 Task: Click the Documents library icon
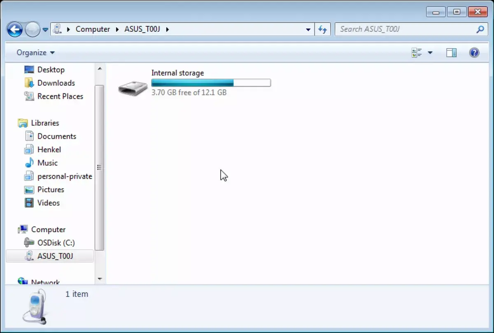(29, 136)
